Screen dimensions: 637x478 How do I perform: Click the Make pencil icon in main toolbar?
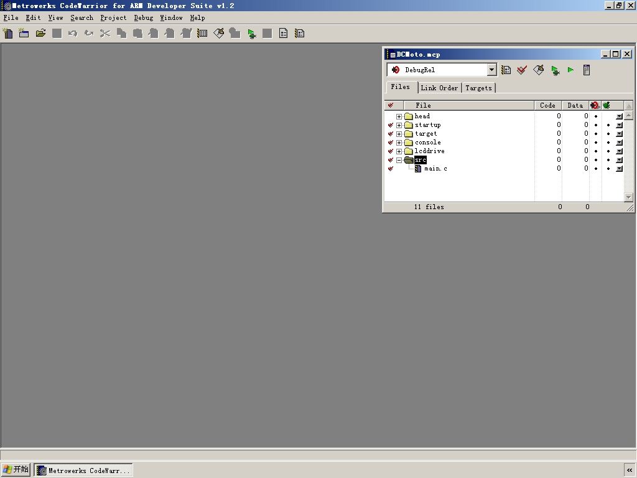pyautogui.click(x=218, y=34)
